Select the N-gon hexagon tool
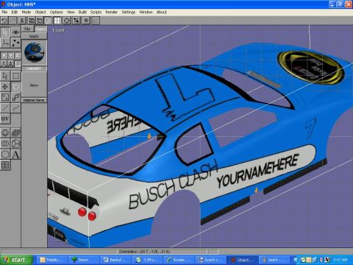This screenshot has width=353, height=265. click(5, 155)
